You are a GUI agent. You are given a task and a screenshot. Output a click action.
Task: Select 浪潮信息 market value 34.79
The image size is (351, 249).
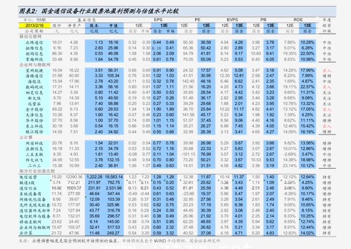(113, 149)
